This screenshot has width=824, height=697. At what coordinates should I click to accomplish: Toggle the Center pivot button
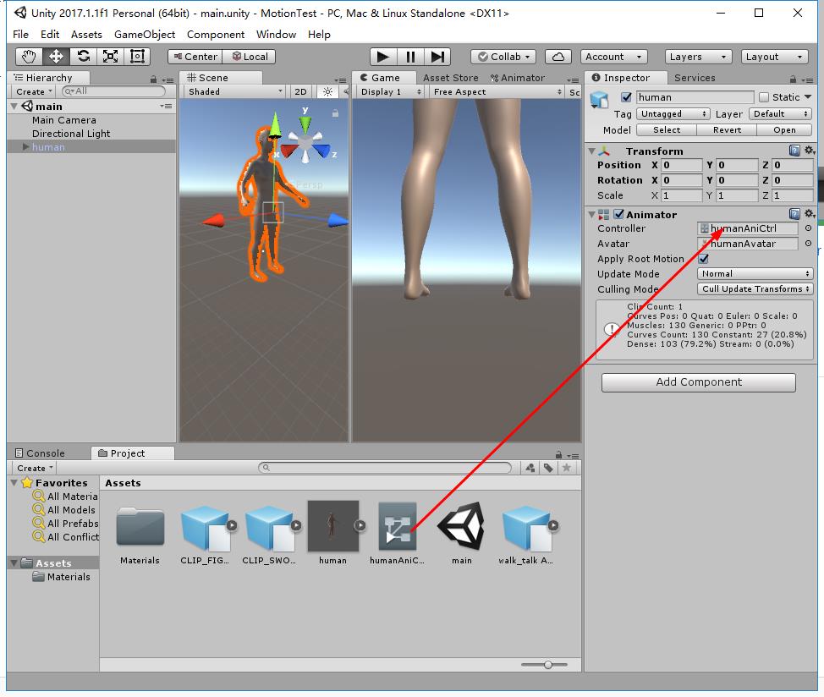(x=195, y=56)
